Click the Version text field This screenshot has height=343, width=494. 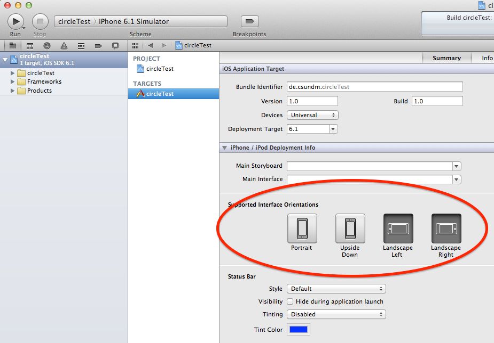(312, 101)
